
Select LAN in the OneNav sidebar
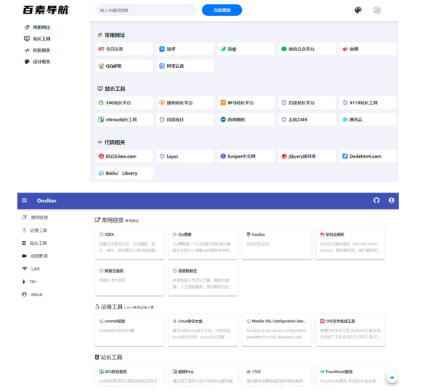coord(35,269)
